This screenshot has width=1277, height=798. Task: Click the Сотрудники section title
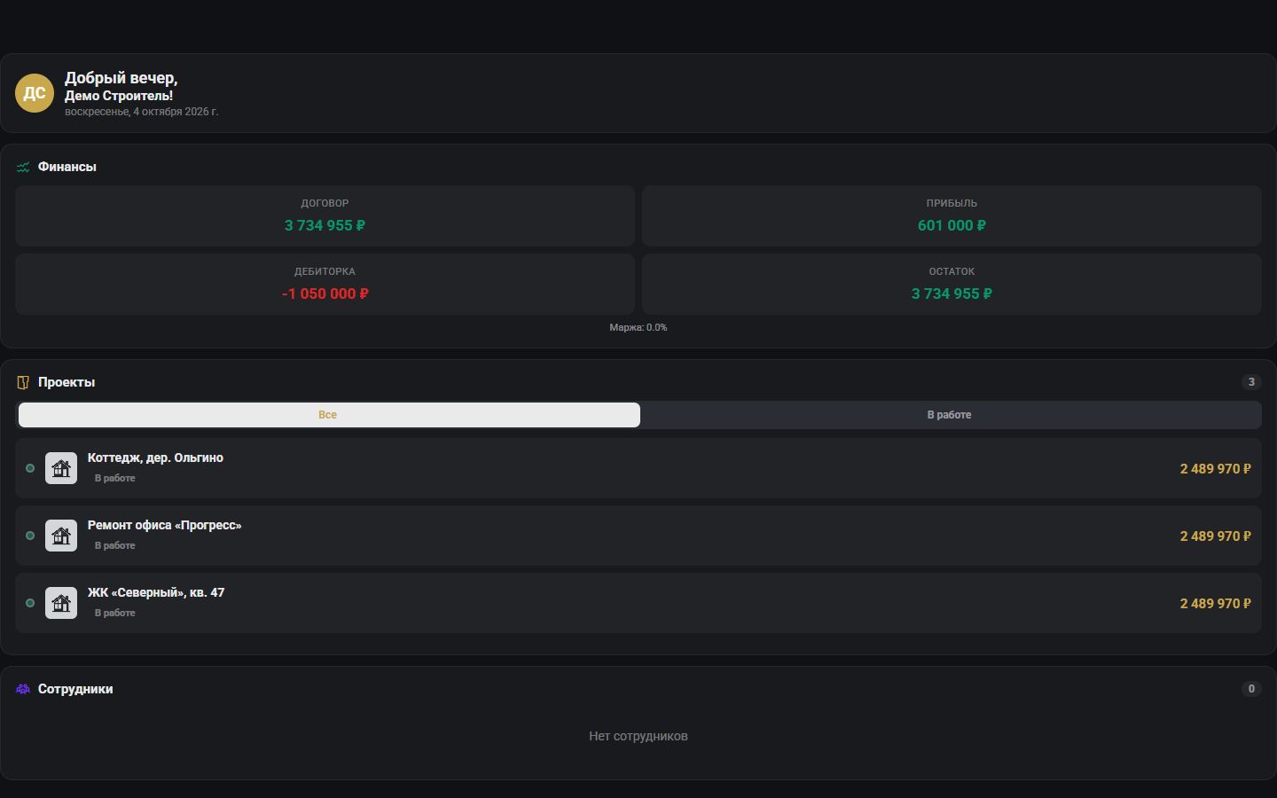tap(75, 689)
